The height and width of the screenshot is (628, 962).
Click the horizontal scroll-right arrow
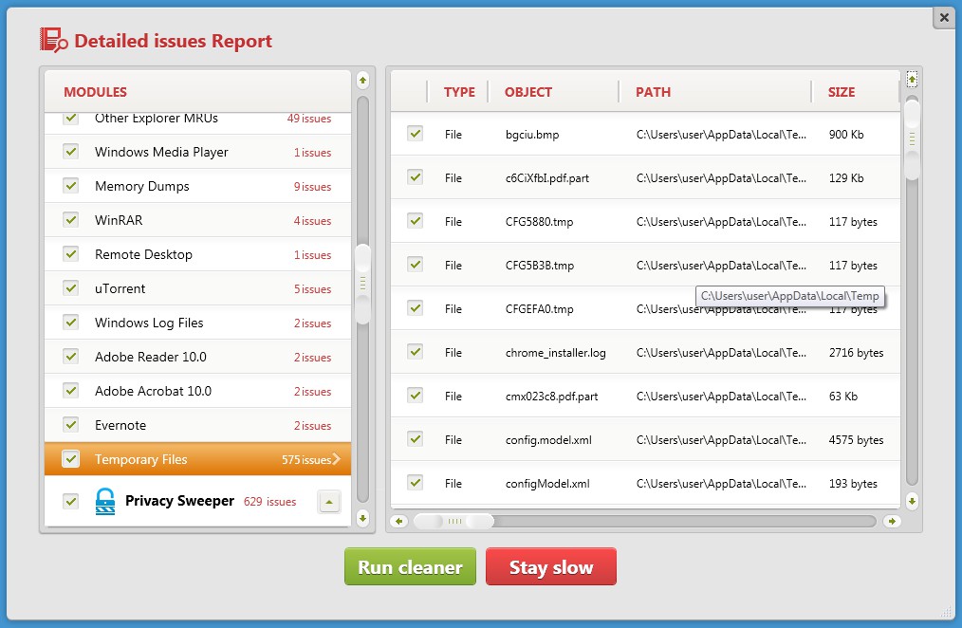tap(892, 522)
